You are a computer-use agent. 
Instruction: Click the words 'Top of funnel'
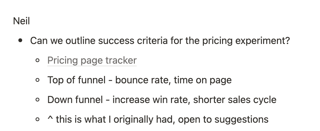click(x=76, y=80)
